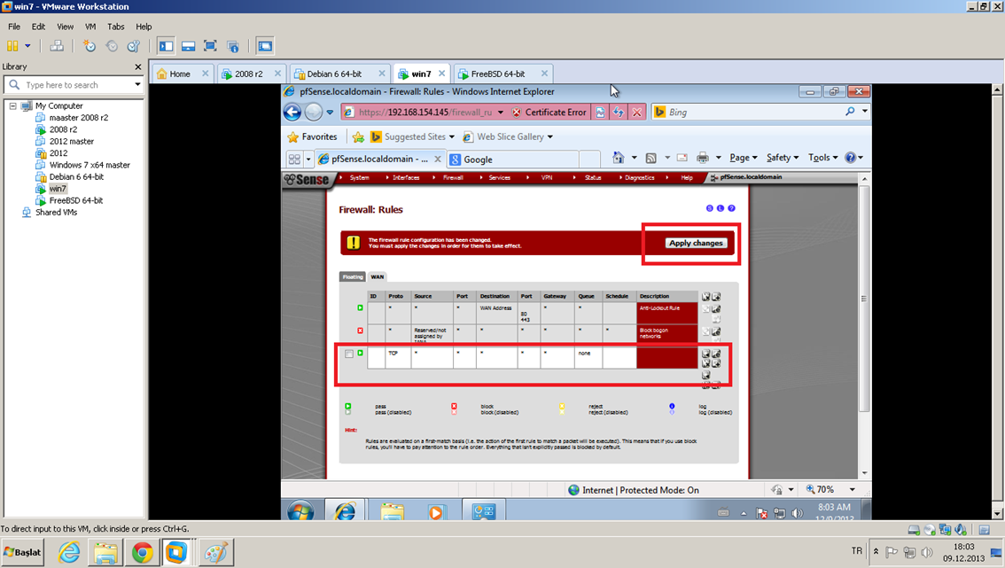Click the add rule icon in the table header

(716, 297)
